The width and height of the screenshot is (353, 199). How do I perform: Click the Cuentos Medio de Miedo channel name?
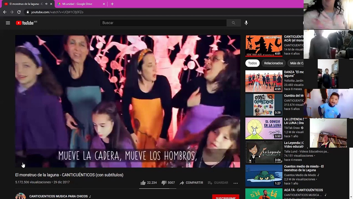coord(300,175)
